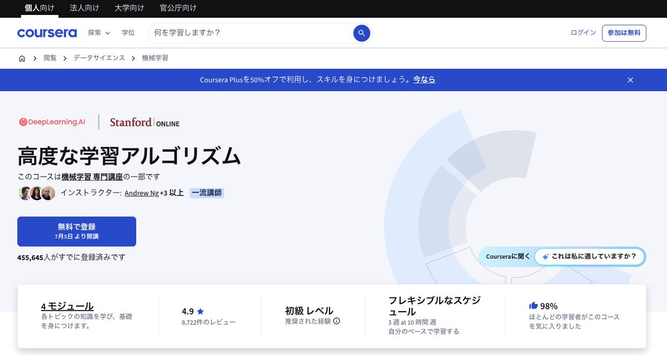Click the Coursera logo

click(47, 33)
